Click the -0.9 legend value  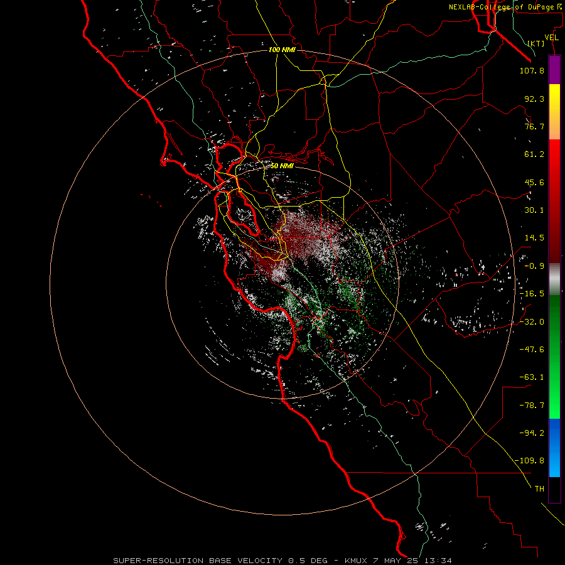tap(534, 266)
